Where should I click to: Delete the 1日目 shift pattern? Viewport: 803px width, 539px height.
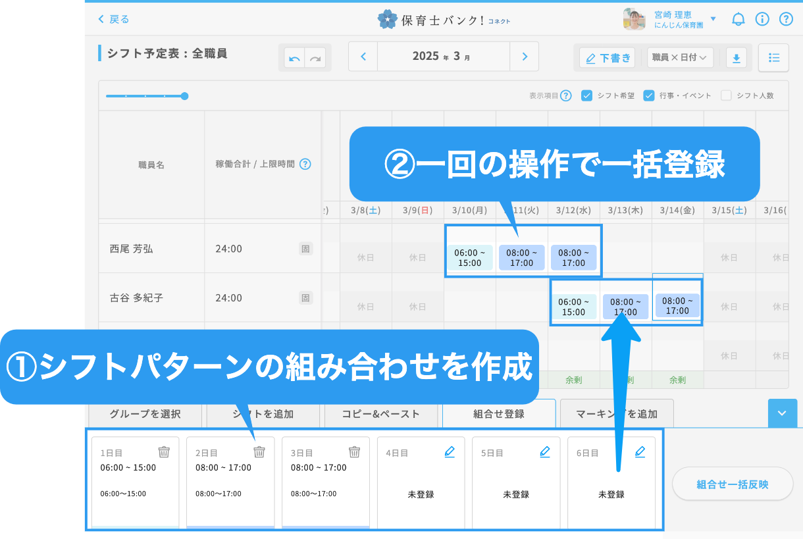164,451
